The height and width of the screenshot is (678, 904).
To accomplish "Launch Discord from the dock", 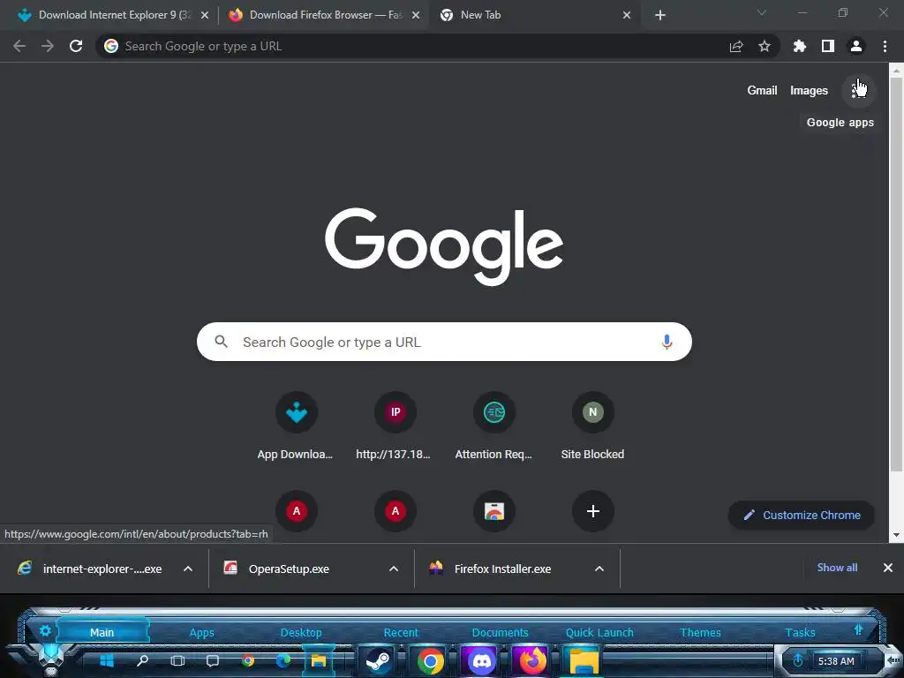I will pos(482,660).
